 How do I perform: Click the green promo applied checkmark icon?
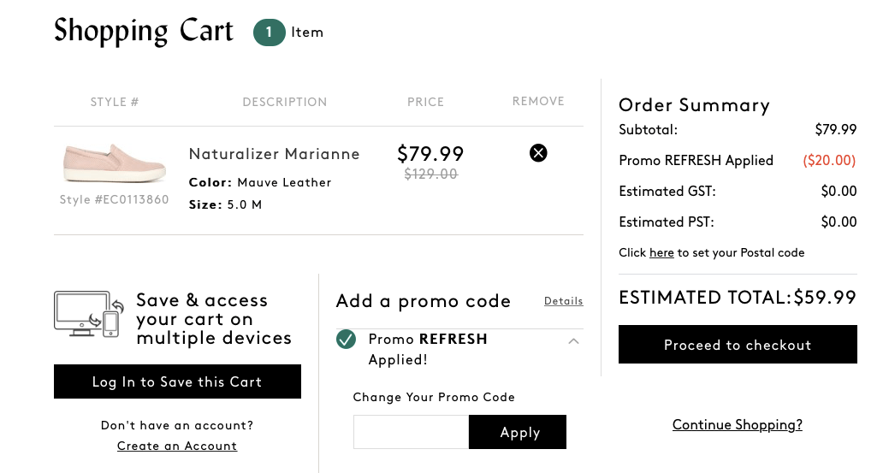click(346, 340)
